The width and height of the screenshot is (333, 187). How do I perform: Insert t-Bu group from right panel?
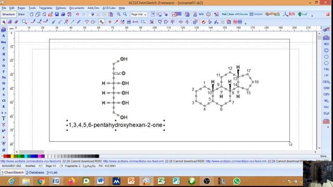pyautogui.click(x=326, y=69)
